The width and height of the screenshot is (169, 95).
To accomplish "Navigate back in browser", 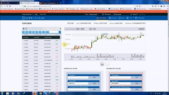I will (2, 6).
